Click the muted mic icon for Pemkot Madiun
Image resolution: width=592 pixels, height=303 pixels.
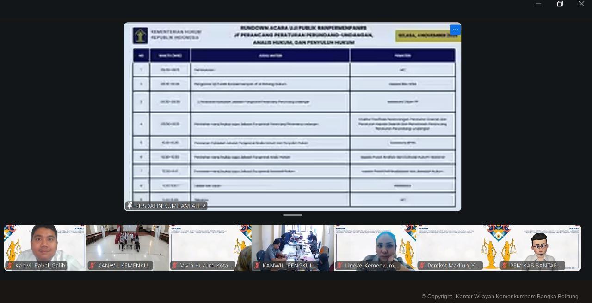[x=422, y=266]
